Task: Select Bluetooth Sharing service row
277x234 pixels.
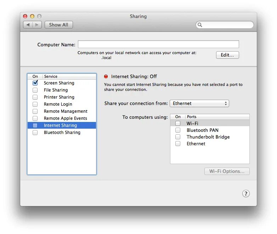Action: [62, 133]
